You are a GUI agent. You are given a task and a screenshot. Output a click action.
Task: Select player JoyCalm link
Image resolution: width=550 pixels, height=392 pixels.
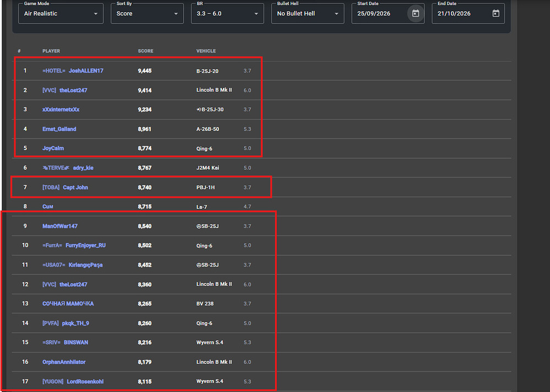pos(53,148)
